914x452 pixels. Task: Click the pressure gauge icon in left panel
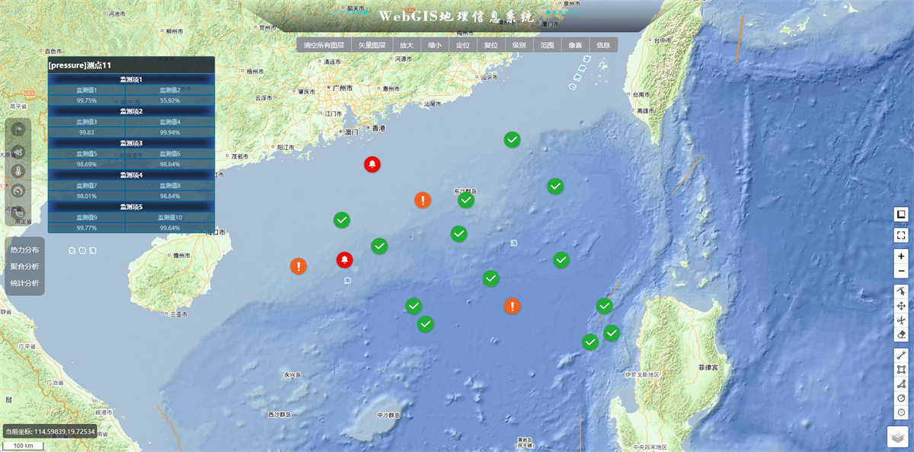tap(18, 191)
